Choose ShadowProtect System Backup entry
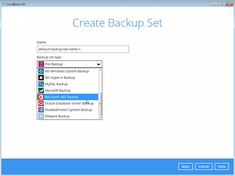Viewport: 235px width, 176px height. [68, 110]
